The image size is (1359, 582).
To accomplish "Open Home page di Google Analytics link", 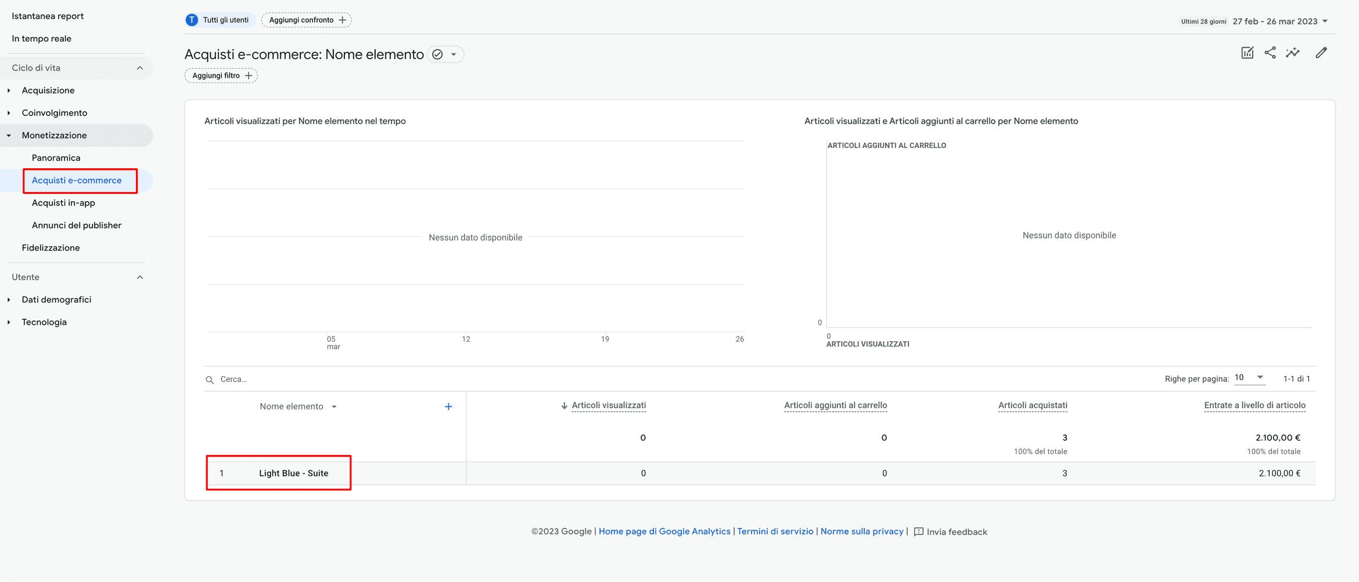I will (x=664, y=532).
